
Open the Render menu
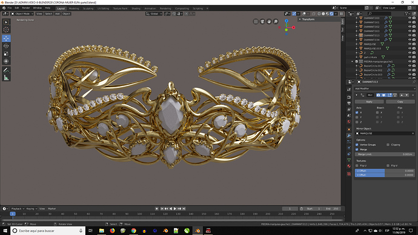(26, 8)
